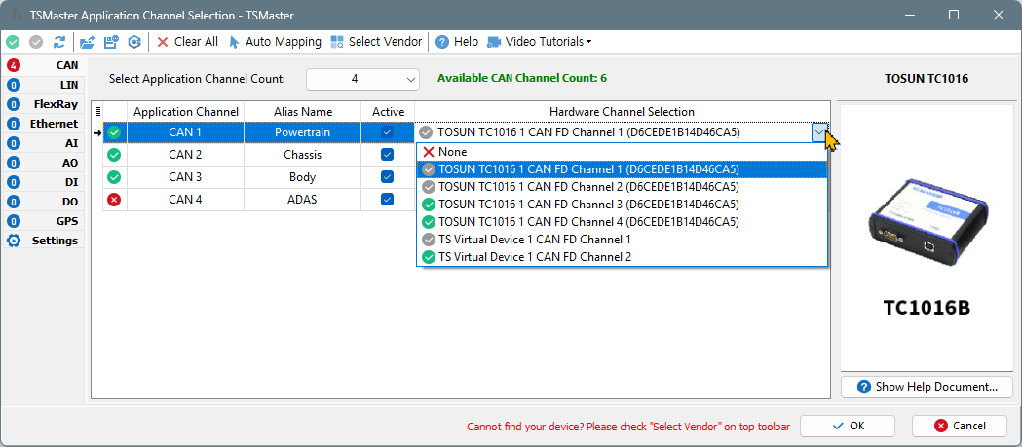This screenshot has height=447, width=1022.
Task: Switch to the GPS tab
Action: (43, 221)
